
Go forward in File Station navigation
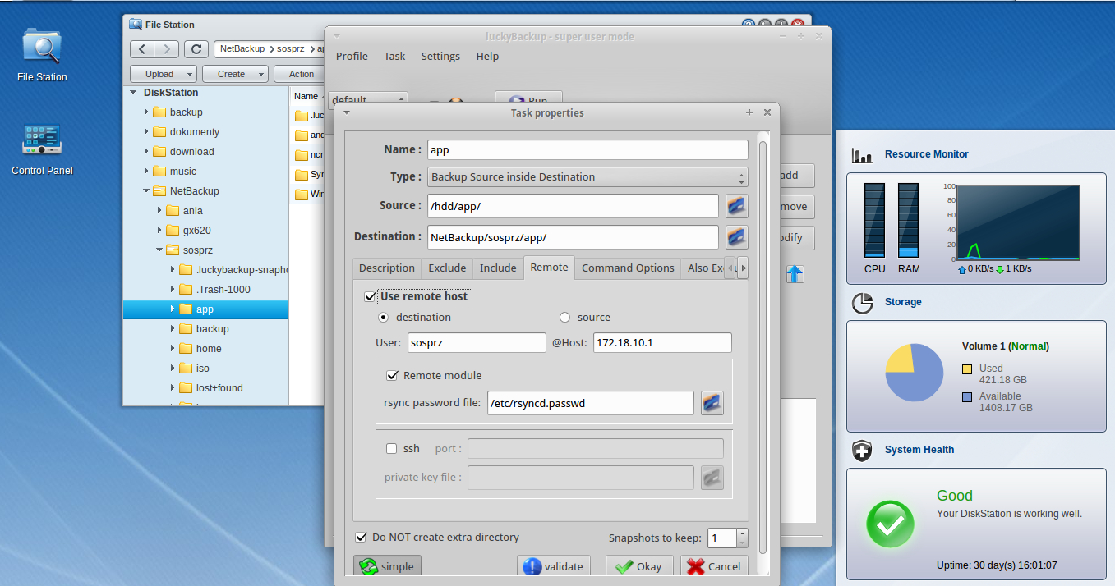[x=167, y=49]
